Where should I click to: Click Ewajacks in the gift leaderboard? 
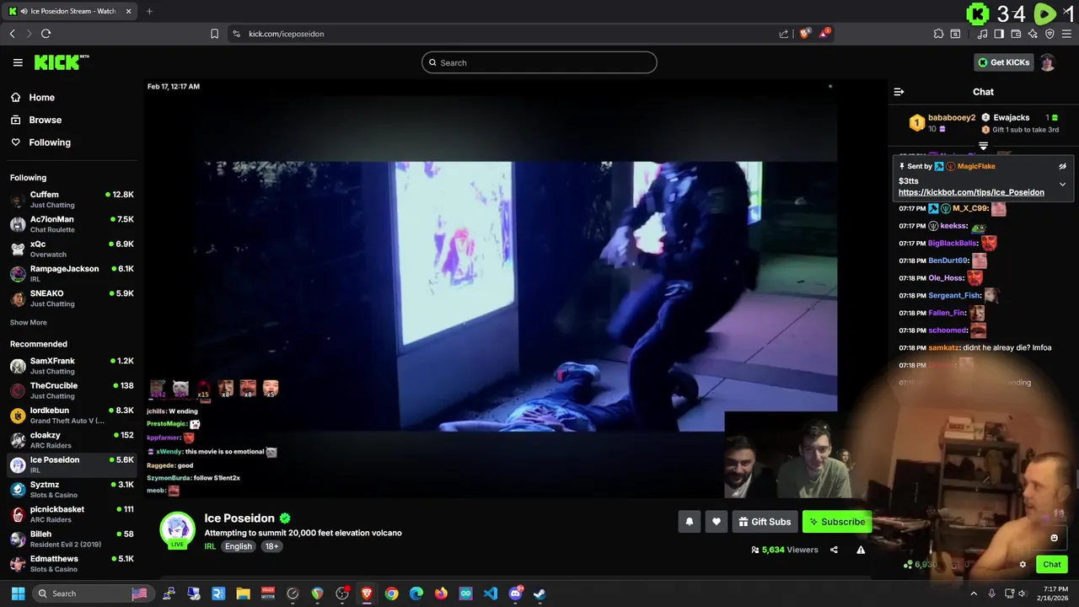coord(1012,118)
